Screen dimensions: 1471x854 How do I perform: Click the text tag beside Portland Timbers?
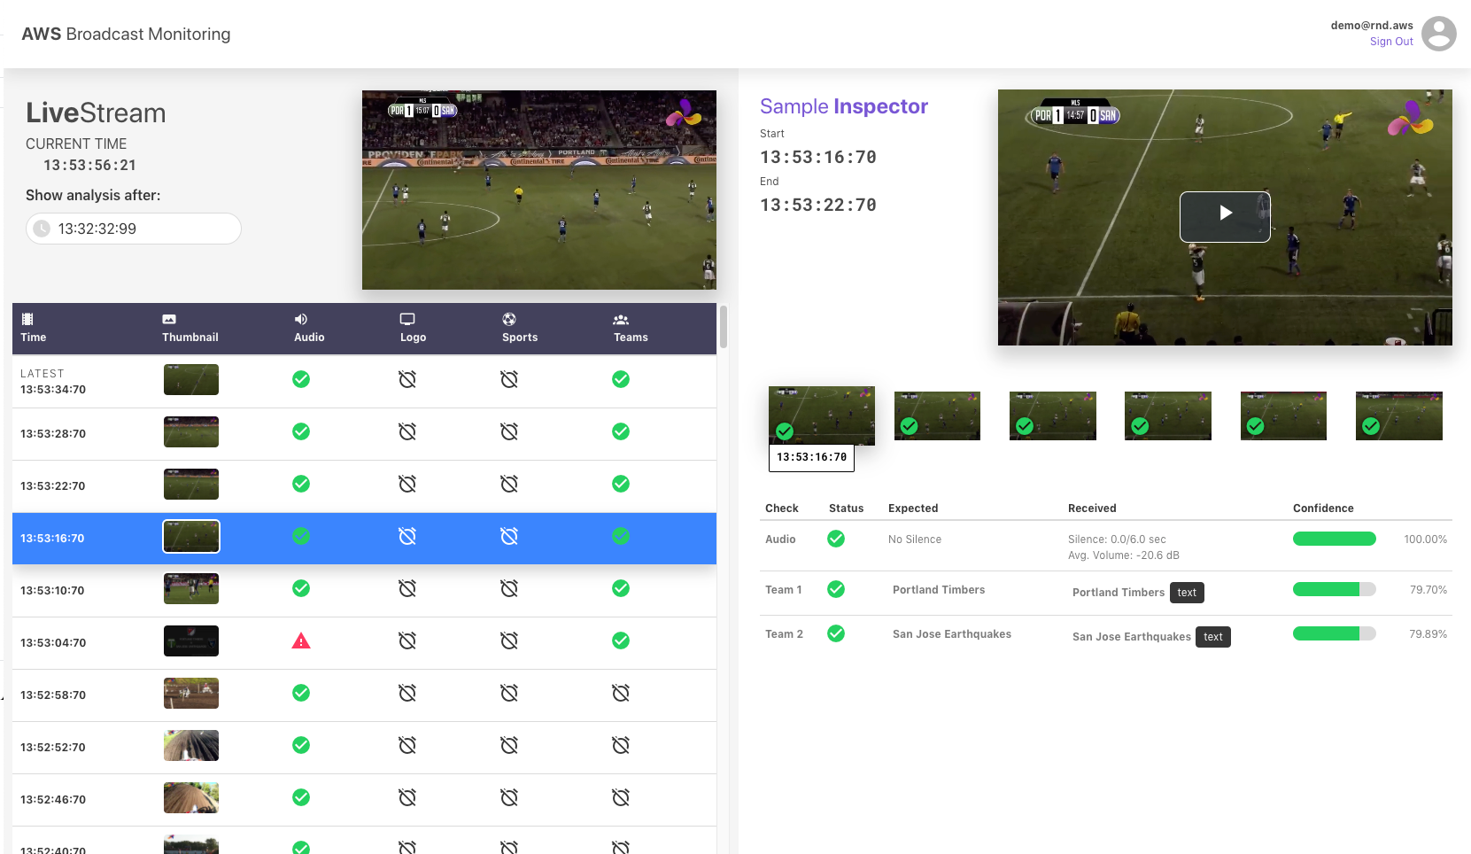click(1187, 593)
